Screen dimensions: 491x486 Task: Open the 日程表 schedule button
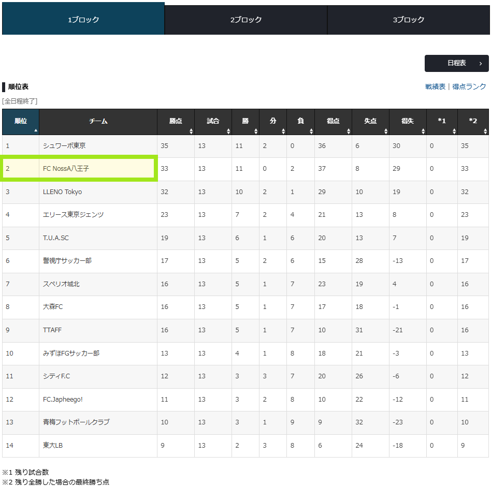456,63
